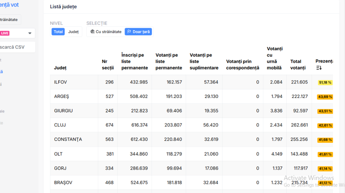
Task: Click the Listă județe heading
Action: click(63, 6)
